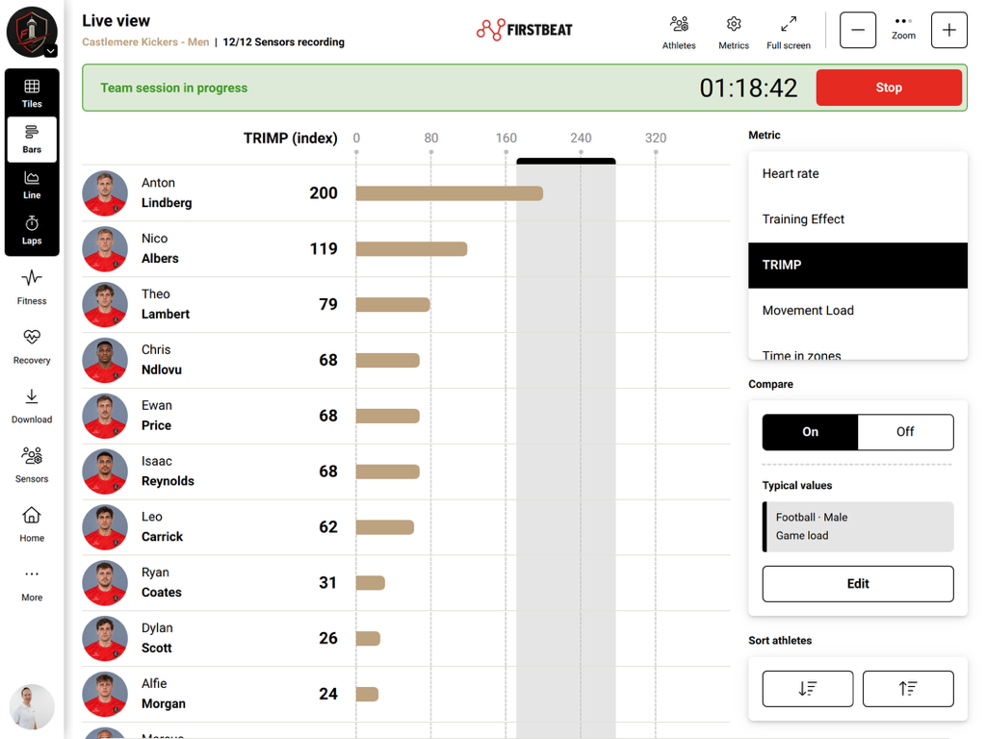
Task: Open the Line chart view
Action: tap(32, 186)
